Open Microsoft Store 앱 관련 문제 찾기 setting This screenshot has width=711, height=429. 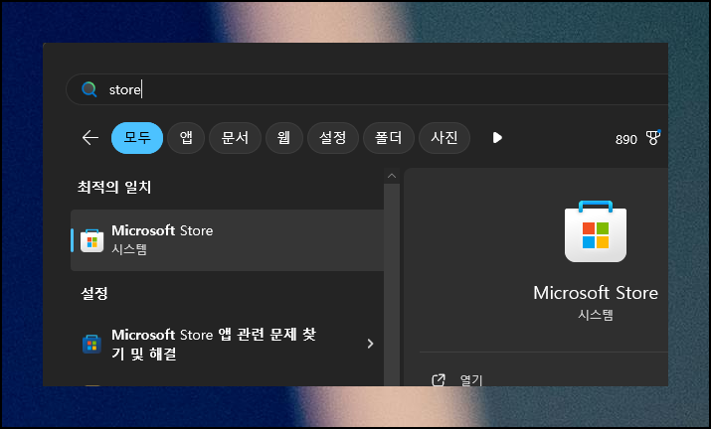click(227, 344)
